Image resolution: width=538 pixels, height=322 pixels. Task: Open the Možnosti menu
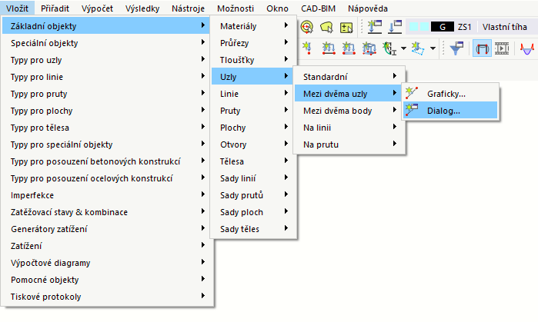point(236,8)
